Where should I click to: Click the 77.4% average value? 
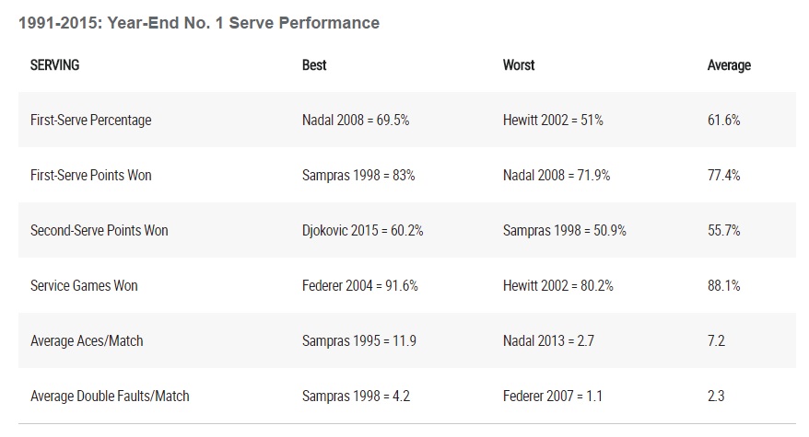(x=724, y=176)
